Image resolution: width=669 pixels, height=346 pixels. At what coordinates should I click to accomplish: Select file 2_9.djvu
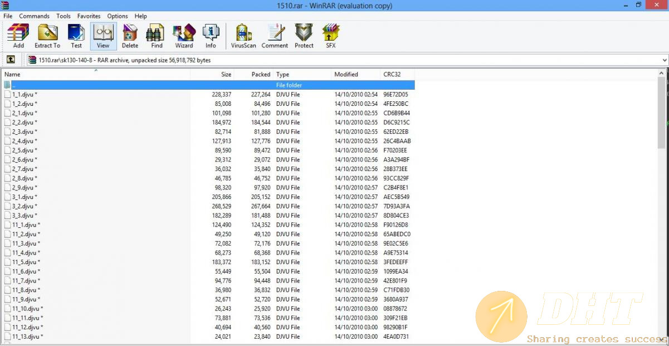tap(25, 188)
